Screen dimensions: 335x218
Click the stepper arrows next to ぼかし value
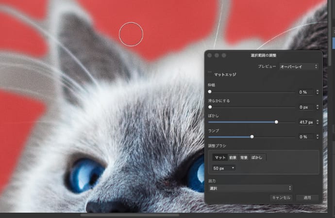click(x=317, y=122)
